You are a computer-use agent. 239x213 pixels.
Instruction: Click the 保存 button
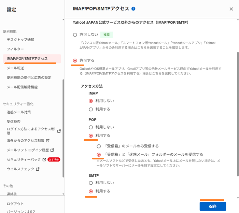(x=212, y=206)
